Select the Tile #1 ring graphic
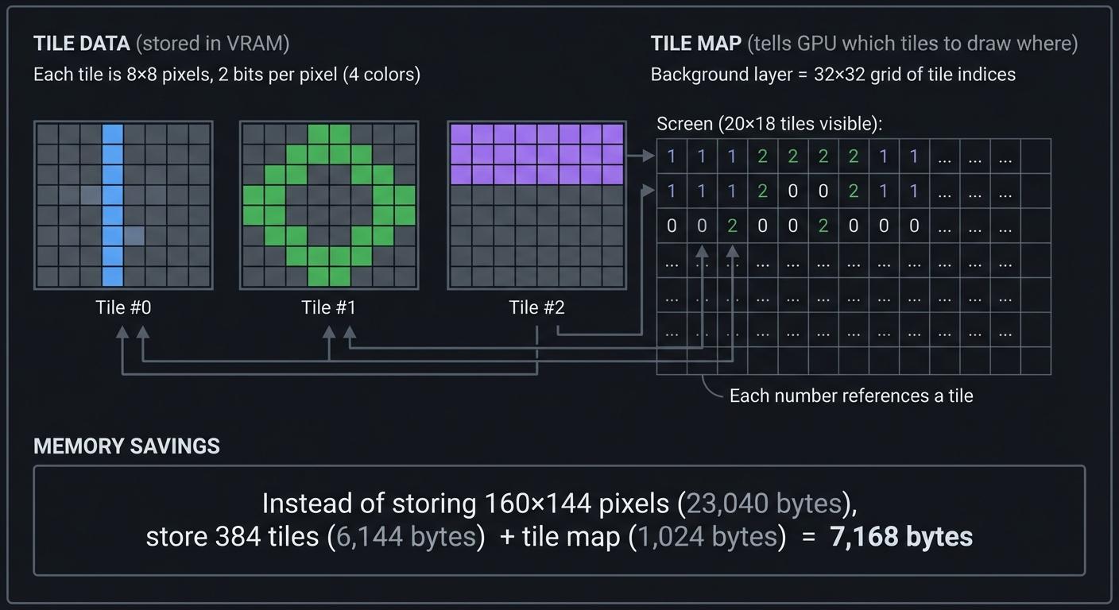 [329, 204]
